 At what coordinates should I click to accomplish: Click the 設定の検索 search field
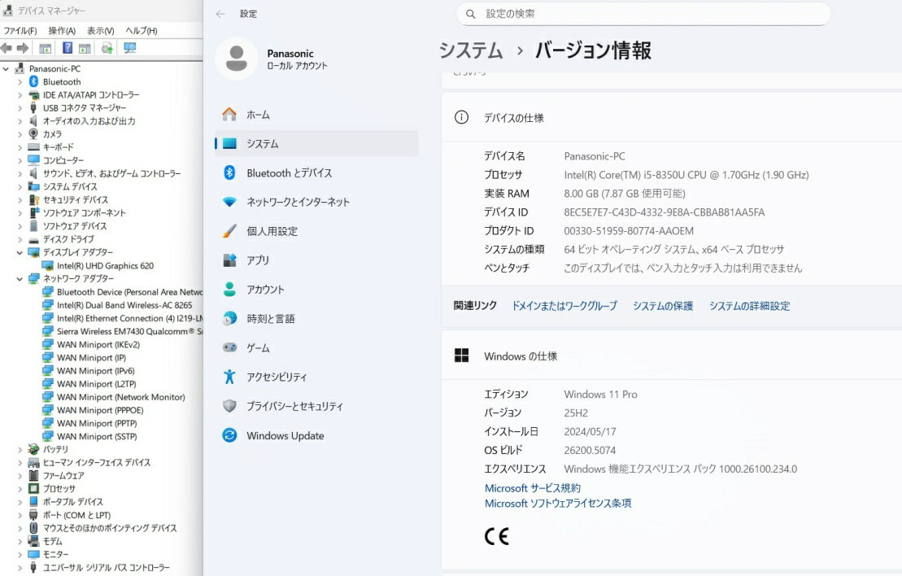651,14
